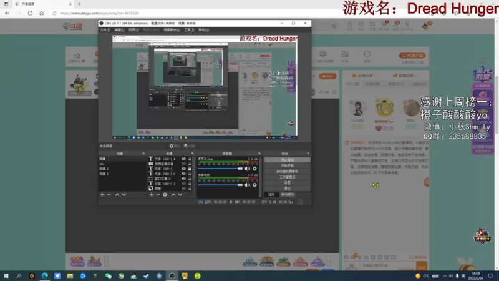Go to browser home page icon
The height and width of the screenshot is (281, 499).
[41, 13]
